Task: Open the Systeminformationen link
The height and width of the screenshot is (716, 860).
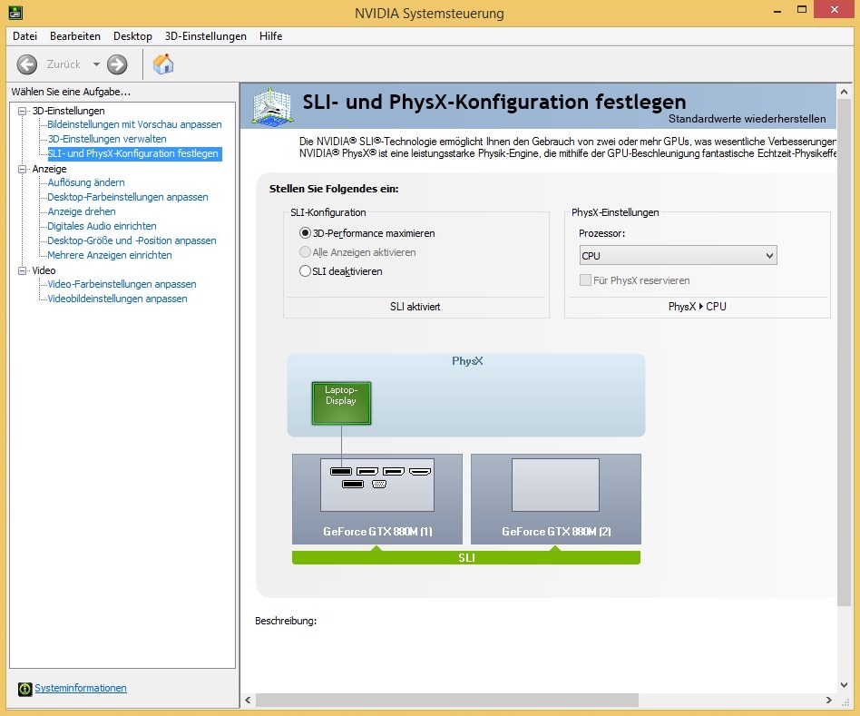Action: 81,688
